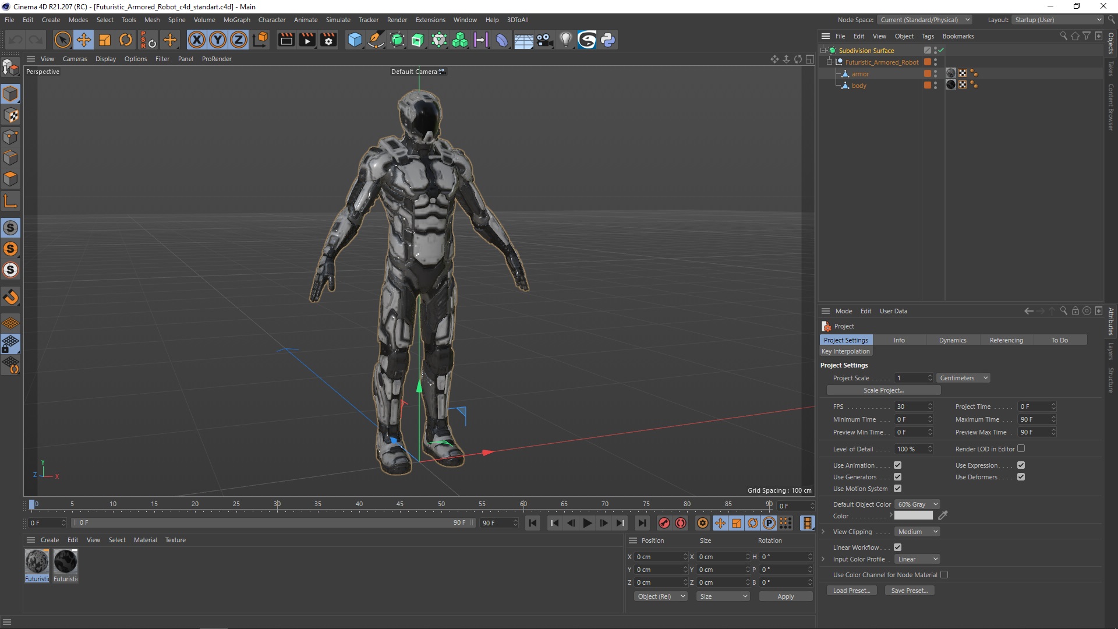This screenshot has height=629, width=1118.
Task: Click Undo arrow icon
Action: tap(15, 40)
